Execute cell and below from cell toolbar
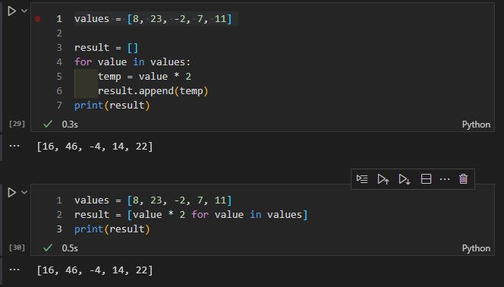The image size is (504, 287). [x=405, y=179]
